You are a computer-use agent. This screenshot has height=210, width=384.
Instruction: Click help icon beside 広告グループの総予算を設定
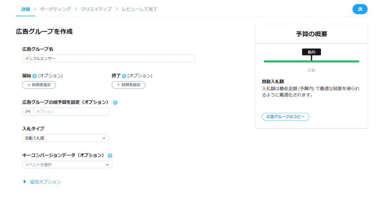[115, 103]
